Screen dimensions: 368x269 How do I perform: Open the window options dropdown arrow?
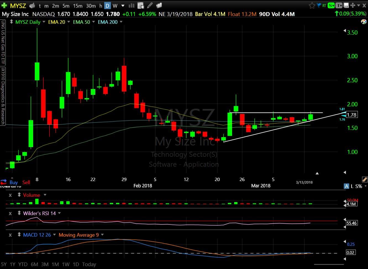pos(359,5)
